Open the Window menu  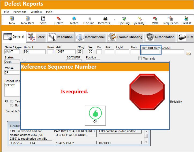coord(36,12)
